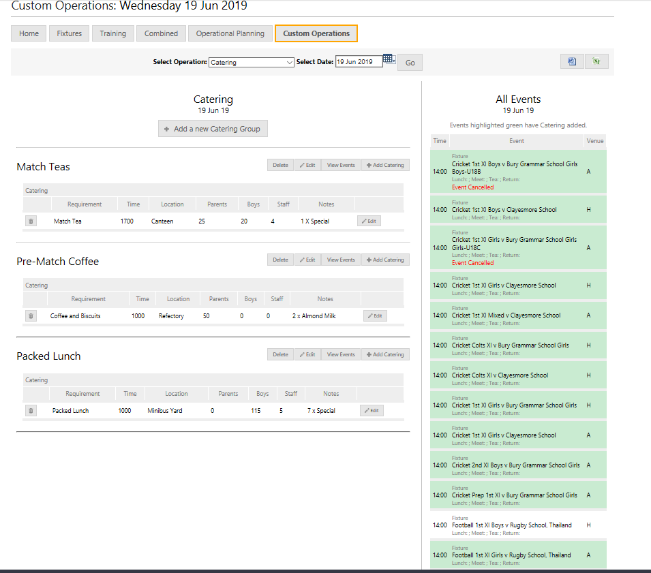Delete the Pre-Match Coffee group

280,260
